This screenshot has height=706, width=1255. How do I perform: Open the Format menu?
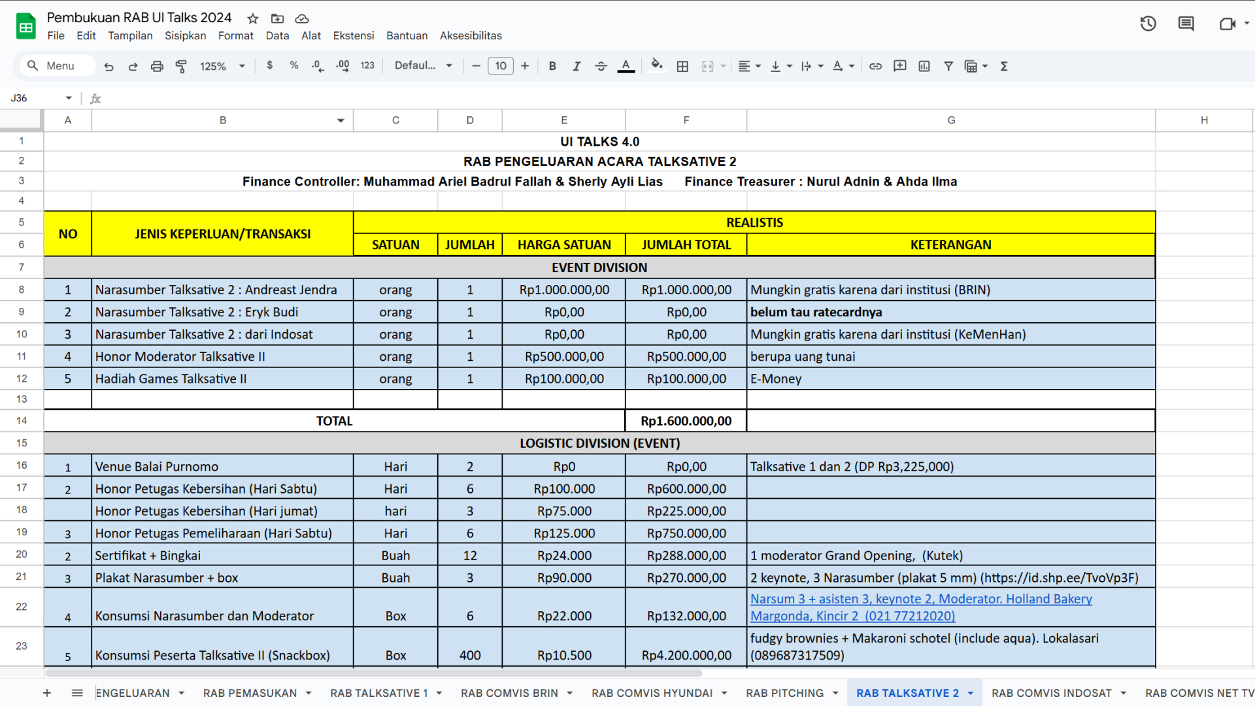235,36
